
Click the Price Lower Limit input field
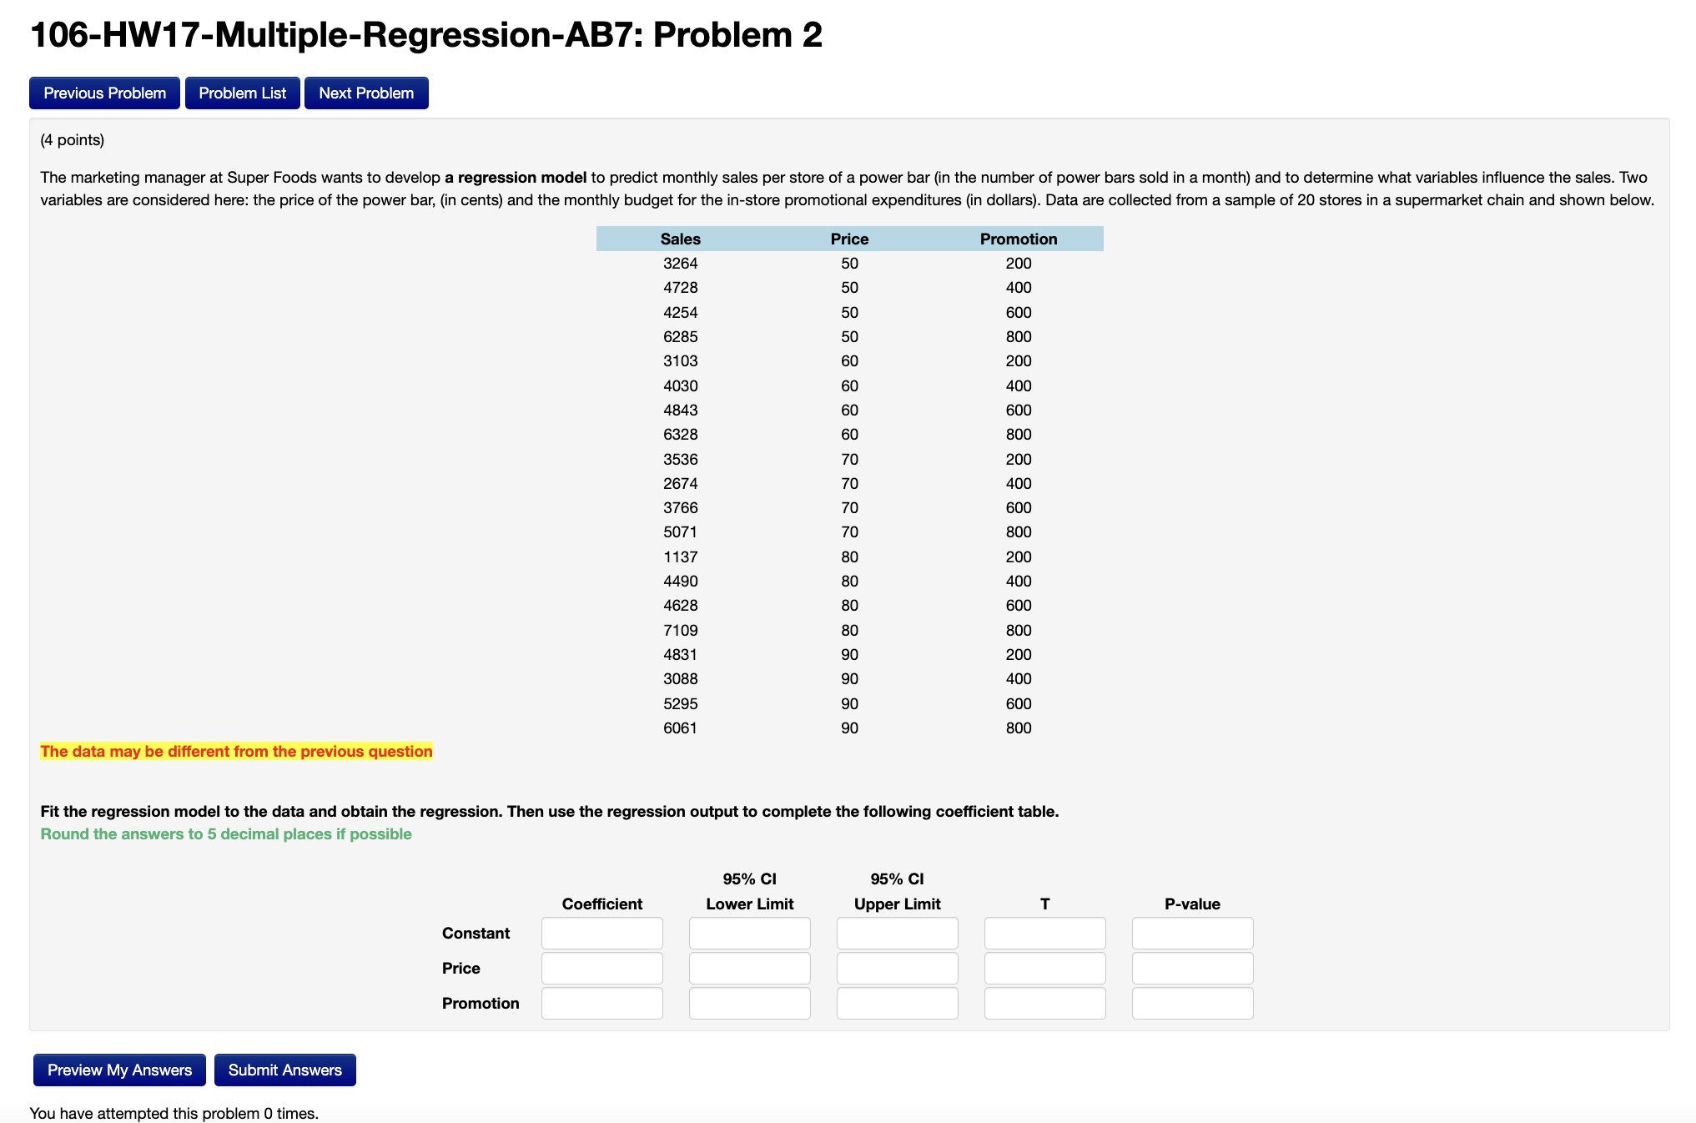pyautogui.click(x=749, y=968)
